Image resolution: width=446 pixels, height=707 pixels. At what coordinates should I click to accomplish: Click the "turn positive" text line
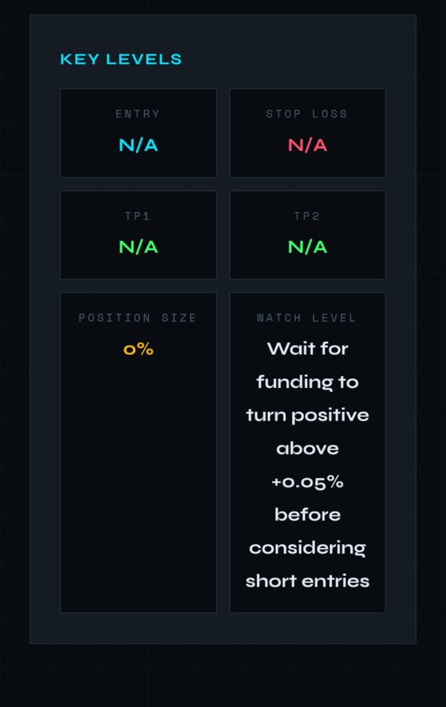(x=307, y=415)
